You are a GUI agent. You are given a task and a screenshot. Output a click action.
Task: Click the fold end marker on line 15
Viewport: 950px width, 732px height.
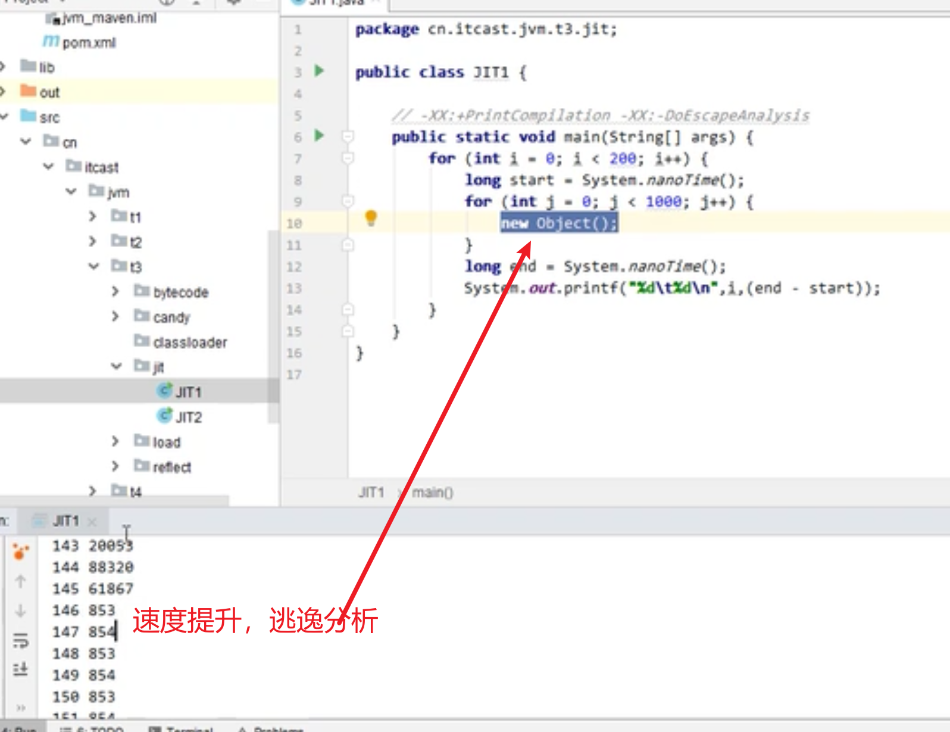348,331
